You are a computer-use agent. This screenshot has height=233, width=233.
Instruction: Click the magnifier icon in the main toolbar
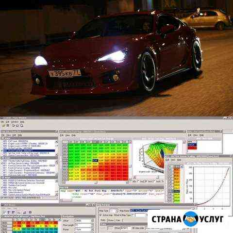pyautogui.click(x=22, y=126)
